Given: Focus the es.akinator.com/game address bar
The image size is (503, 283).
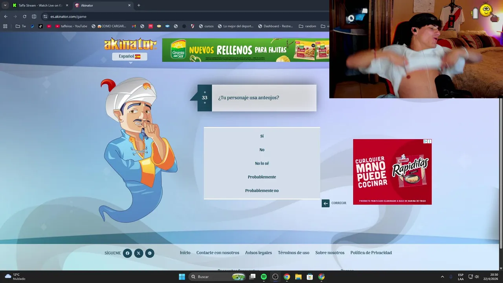Looking at the screenshot, I should [185, 17].
